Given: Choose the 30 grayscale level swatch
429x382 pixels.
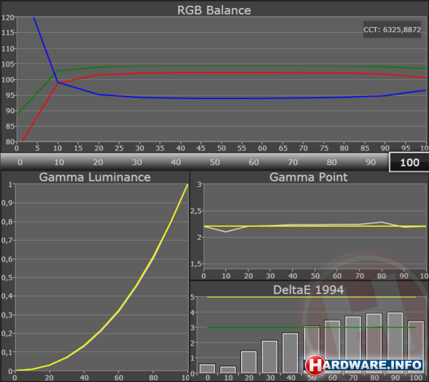Looking at the screenshot, I should [x=135, y=162].
